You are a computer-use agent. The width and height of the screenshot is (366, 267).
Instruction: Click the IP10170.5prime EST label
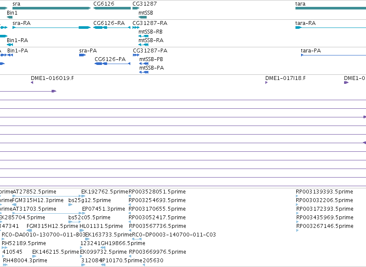click(x=122, y=261)
